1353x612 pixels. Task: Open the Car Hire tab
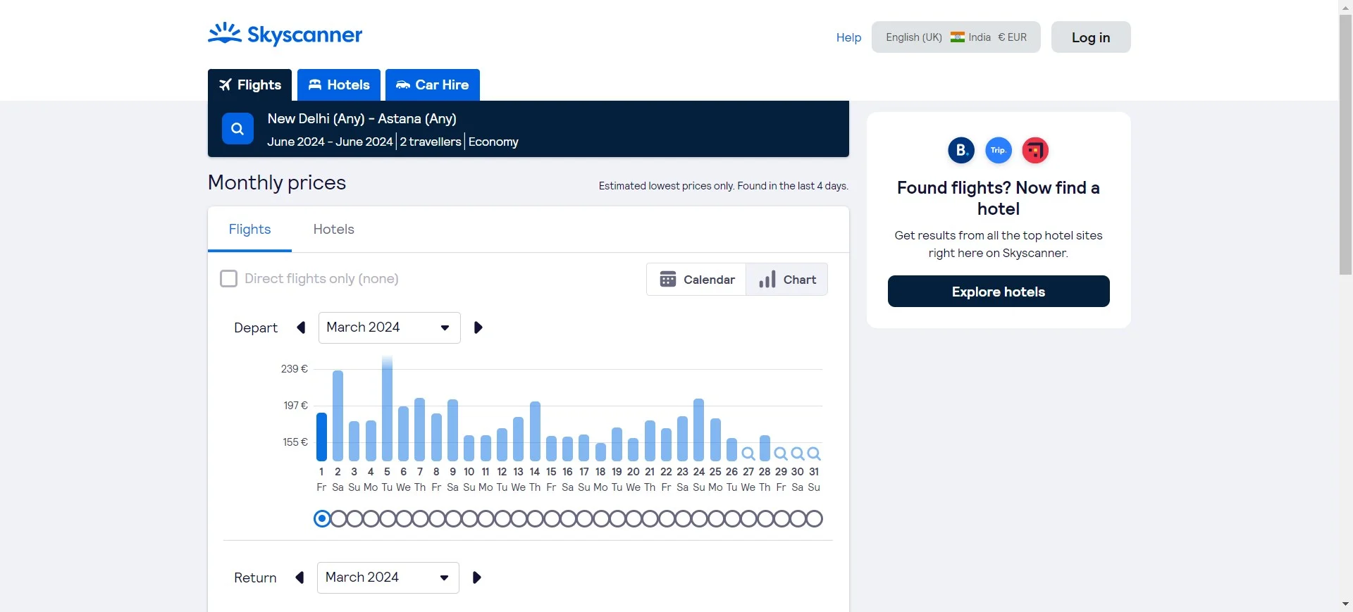pos(432,85)
